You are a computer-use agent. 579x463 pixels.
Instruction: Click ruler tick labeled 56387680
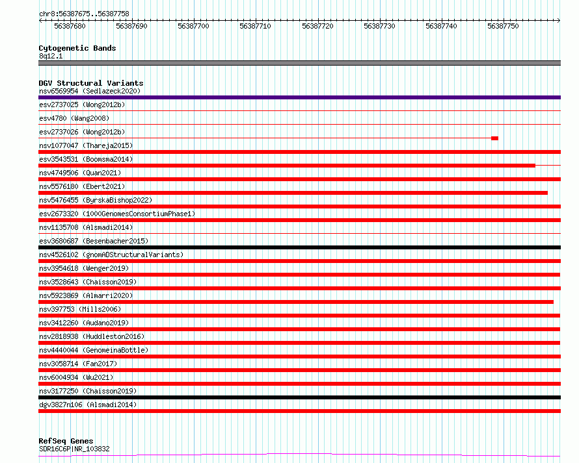pyautogui.click(x=70, y=26)
